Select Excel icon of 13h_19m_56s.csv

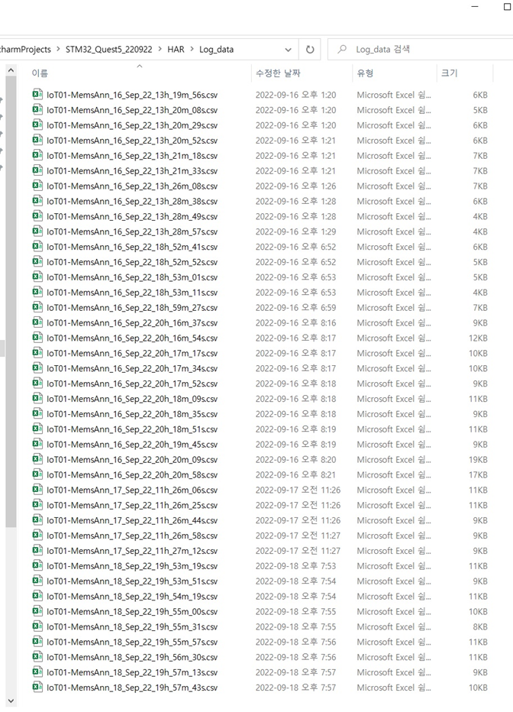(x=37, y=95)
